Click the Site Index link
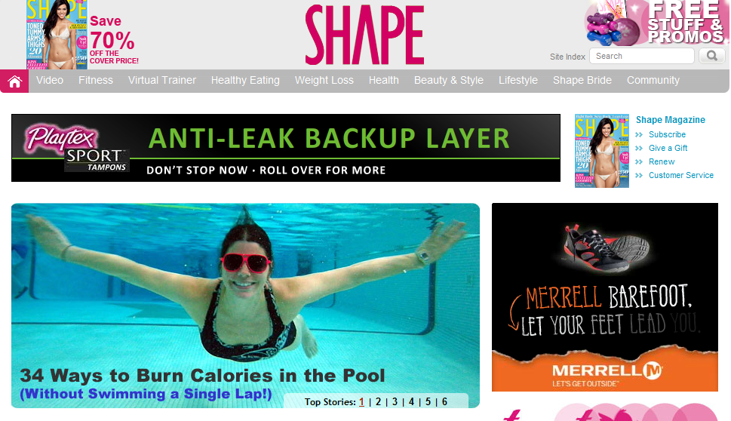This screenshot has height=421, width=731. pos(567,57)
